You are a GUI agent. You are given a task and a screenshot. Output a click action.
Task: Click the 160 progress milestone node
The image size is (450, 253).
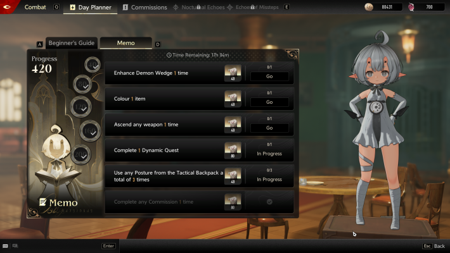tap(90, 131)
